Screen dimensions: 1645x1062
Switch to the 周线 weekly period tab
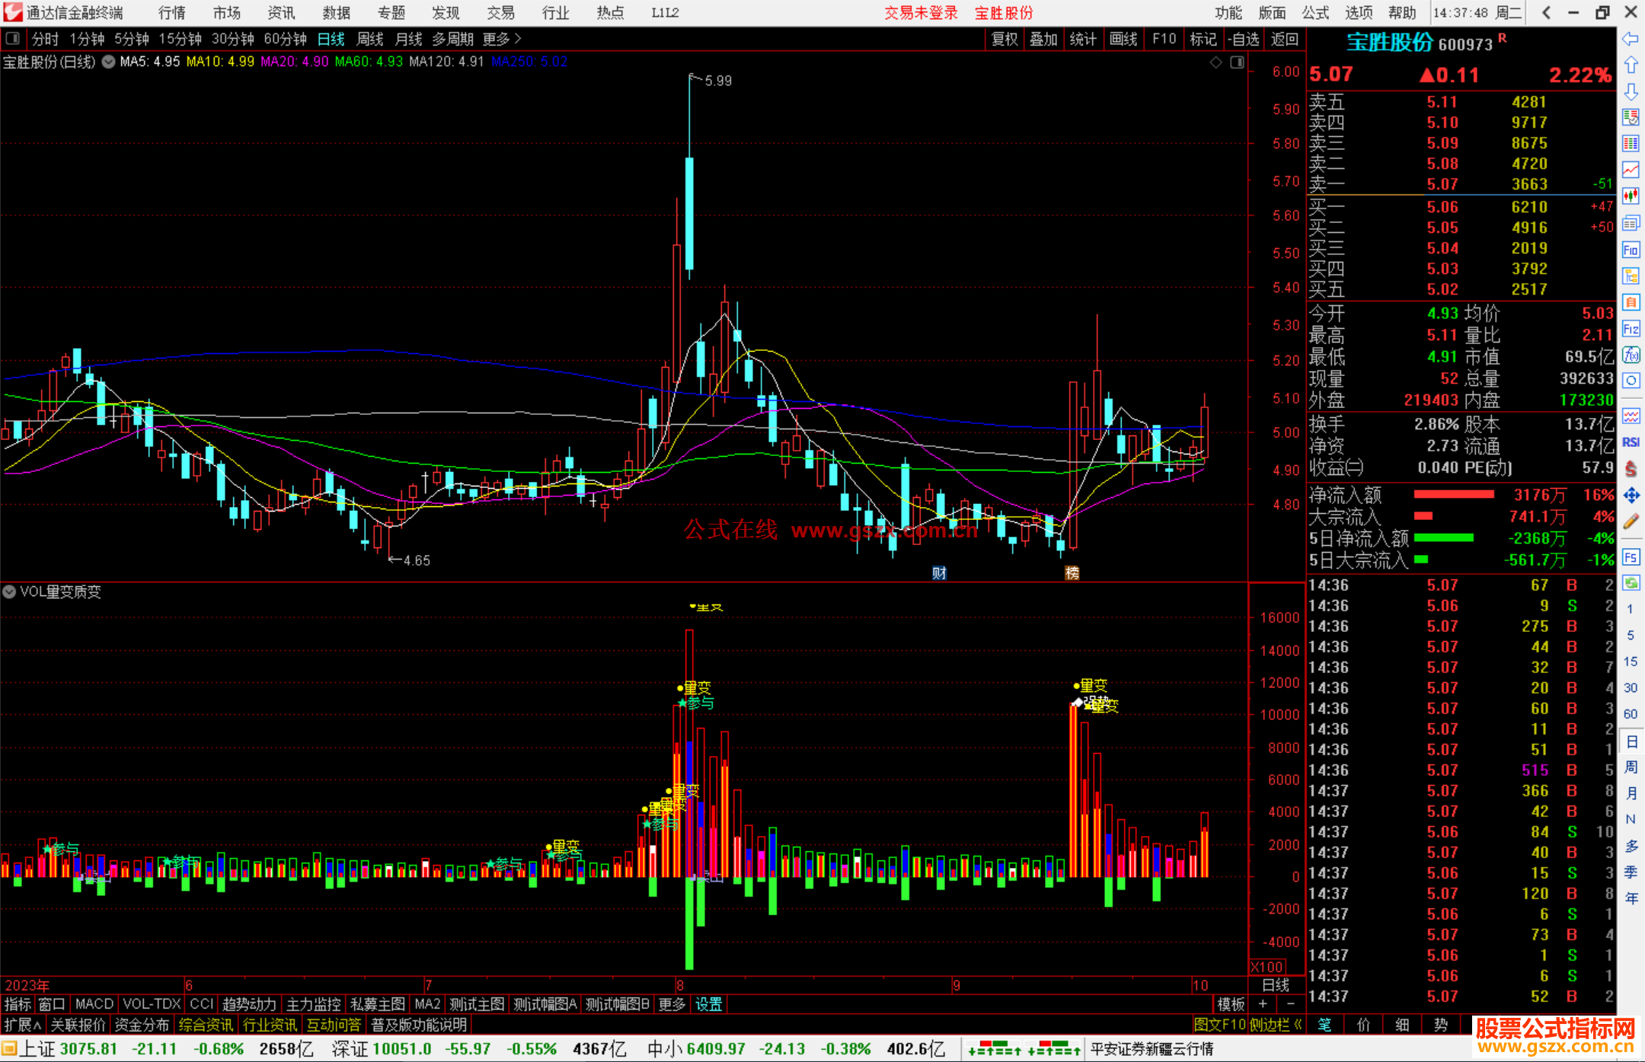[x=369, y=39]
